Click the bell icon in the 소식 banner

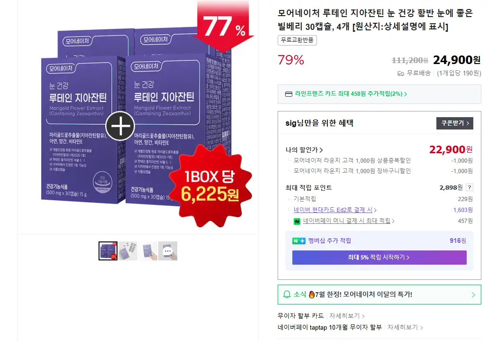pyautogui.click(x=287, y=295)
